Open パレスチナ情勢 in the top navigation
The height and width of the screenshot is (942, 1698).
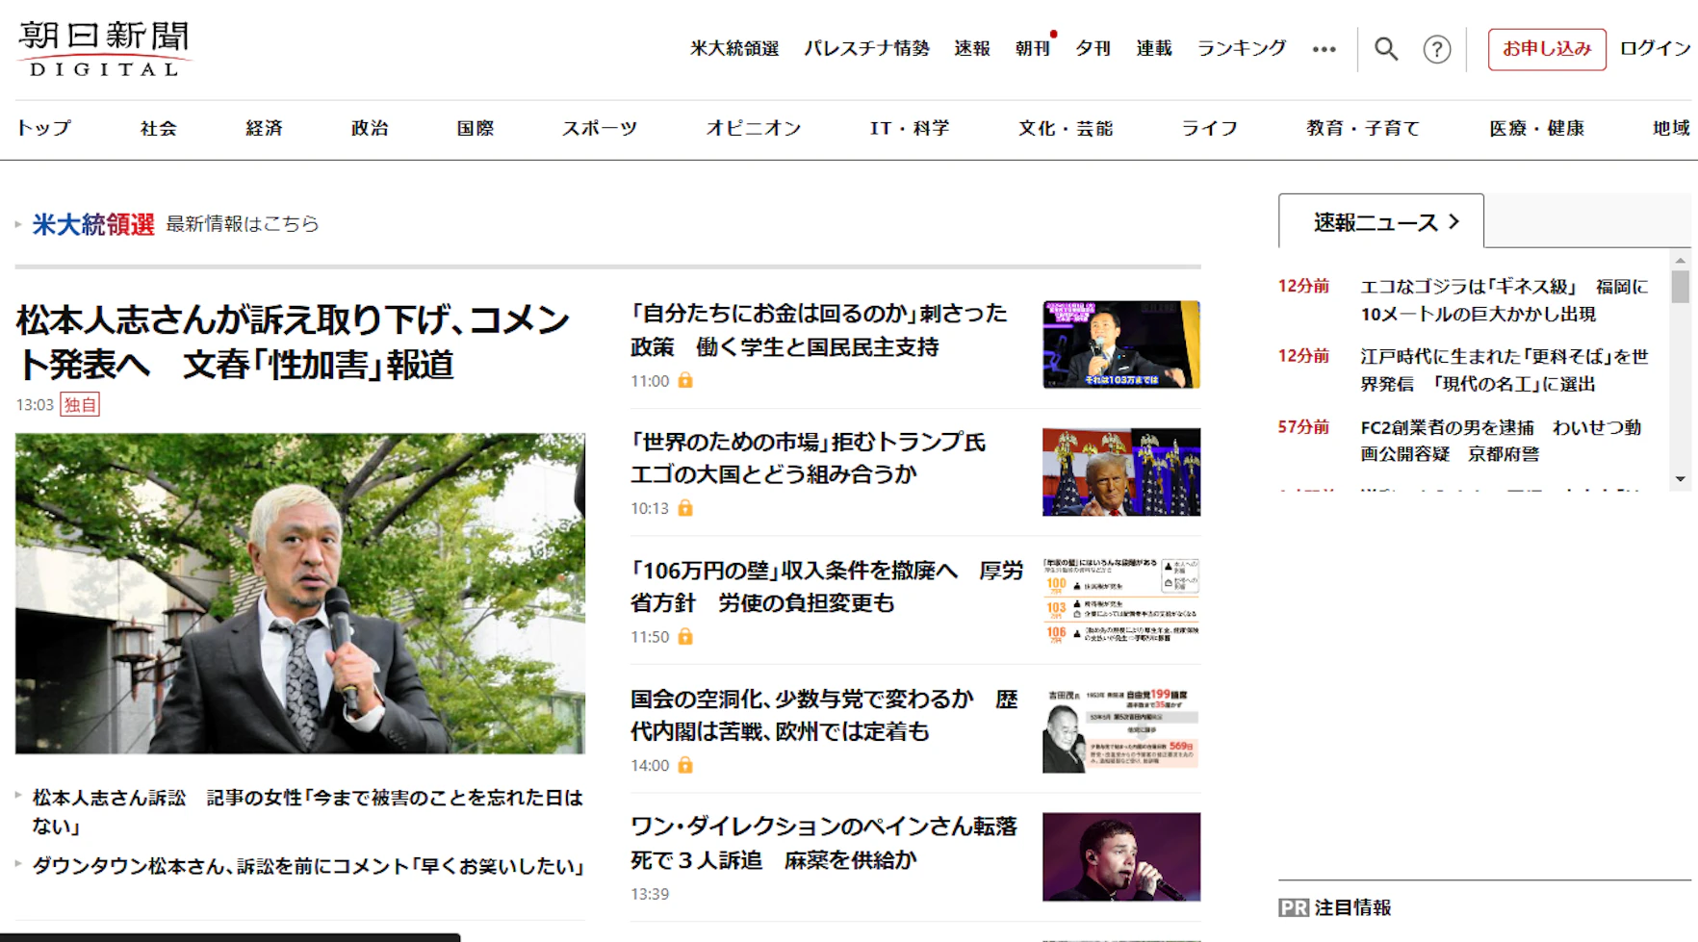coord(866,48)
